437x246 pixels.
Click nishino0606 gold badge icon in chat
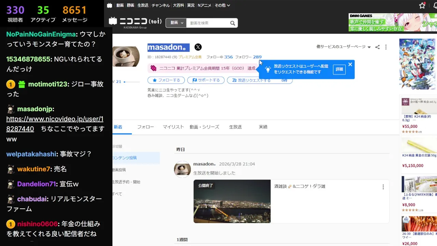click(11, 224)
